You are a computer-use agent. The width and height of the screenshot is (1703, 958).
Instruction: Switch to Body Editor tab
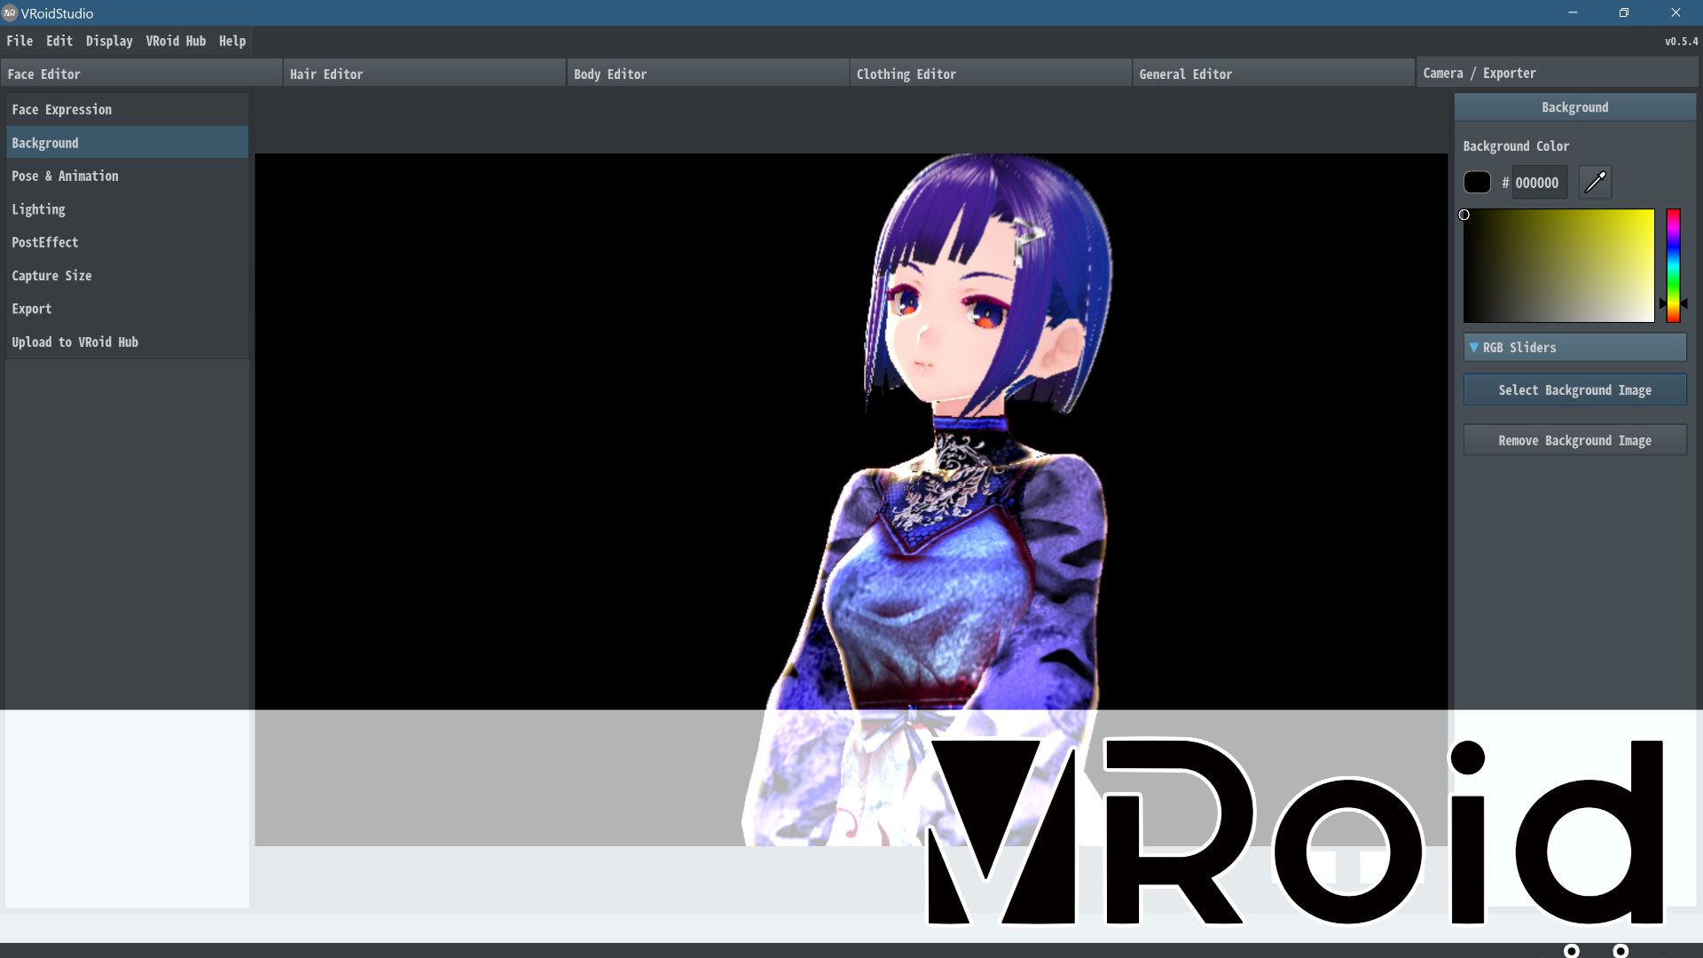pos(610,74)
